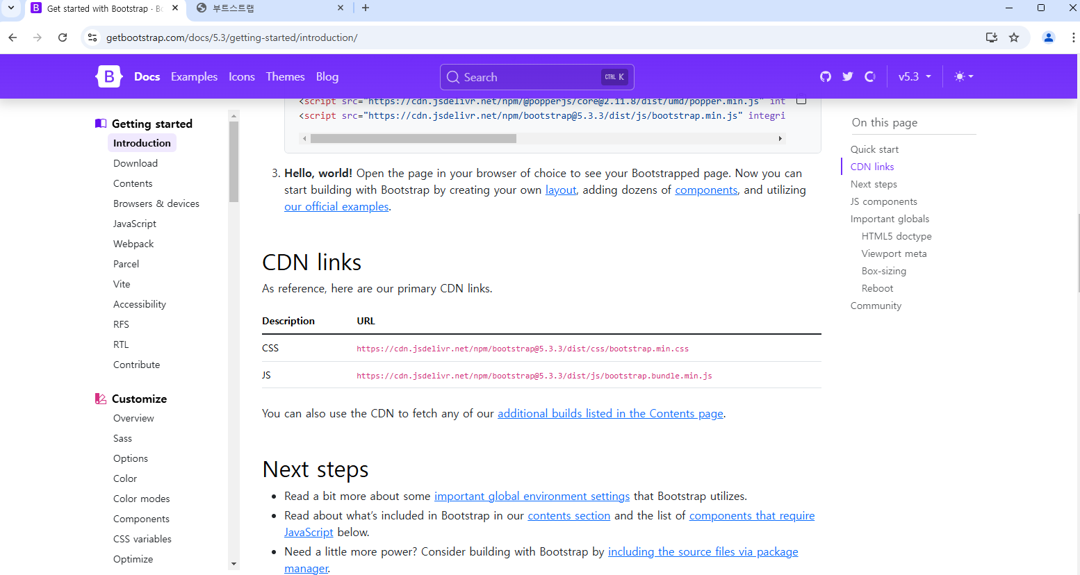
Task: Open additional builds listed in Contents page link
Action: 610,414
